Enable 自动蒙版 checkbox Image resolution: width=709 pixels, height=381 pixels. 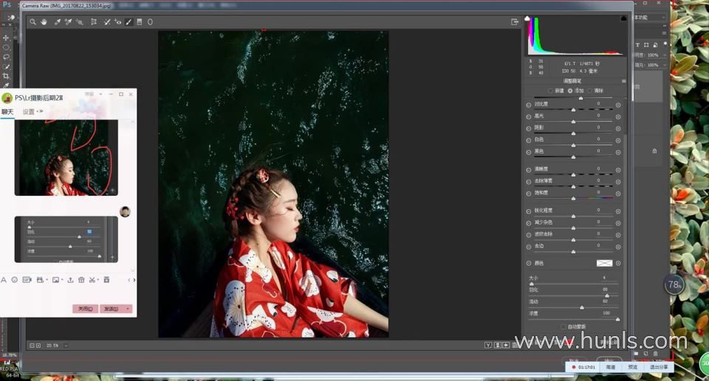pos(563,327)
